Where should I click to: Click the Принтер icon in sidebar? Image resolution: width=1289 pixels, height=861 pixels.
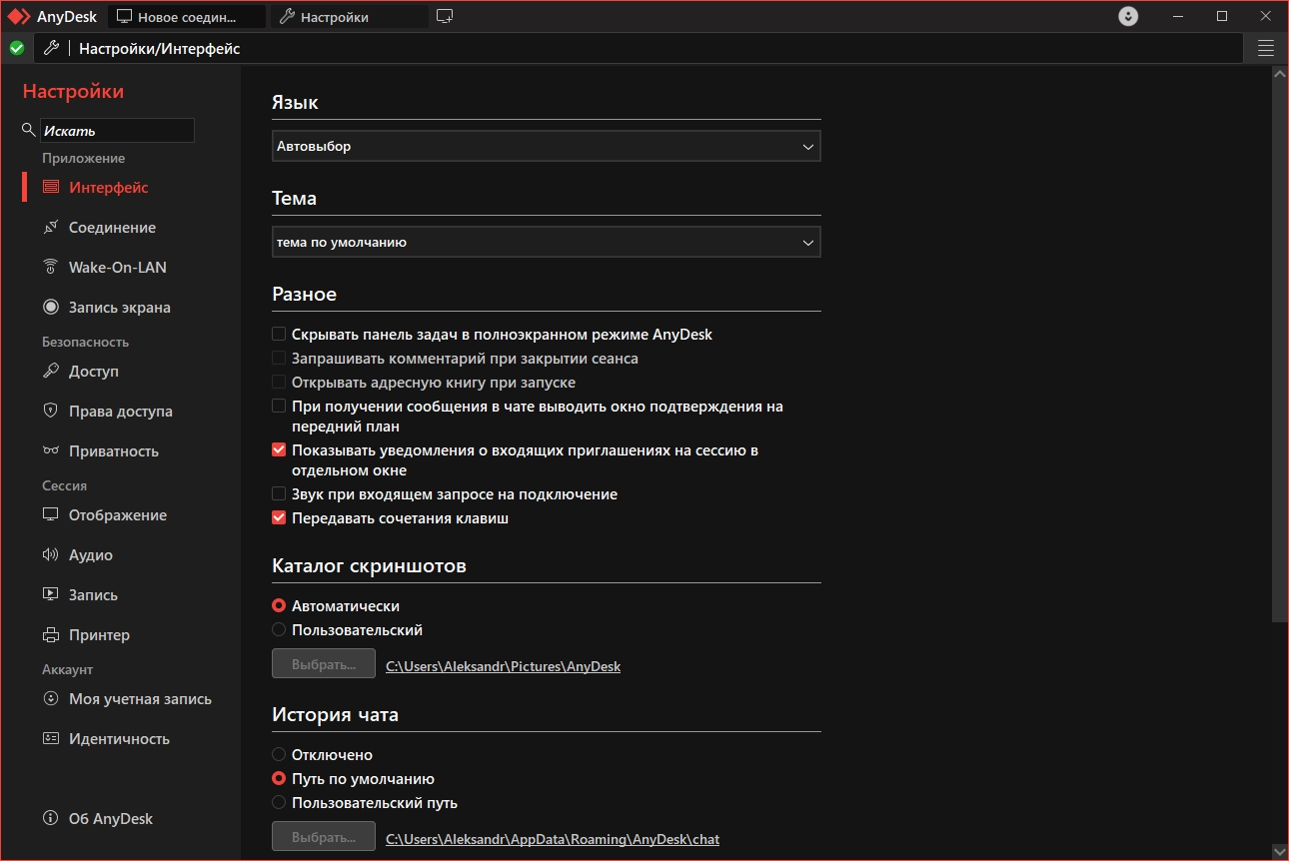coord(51,635)
